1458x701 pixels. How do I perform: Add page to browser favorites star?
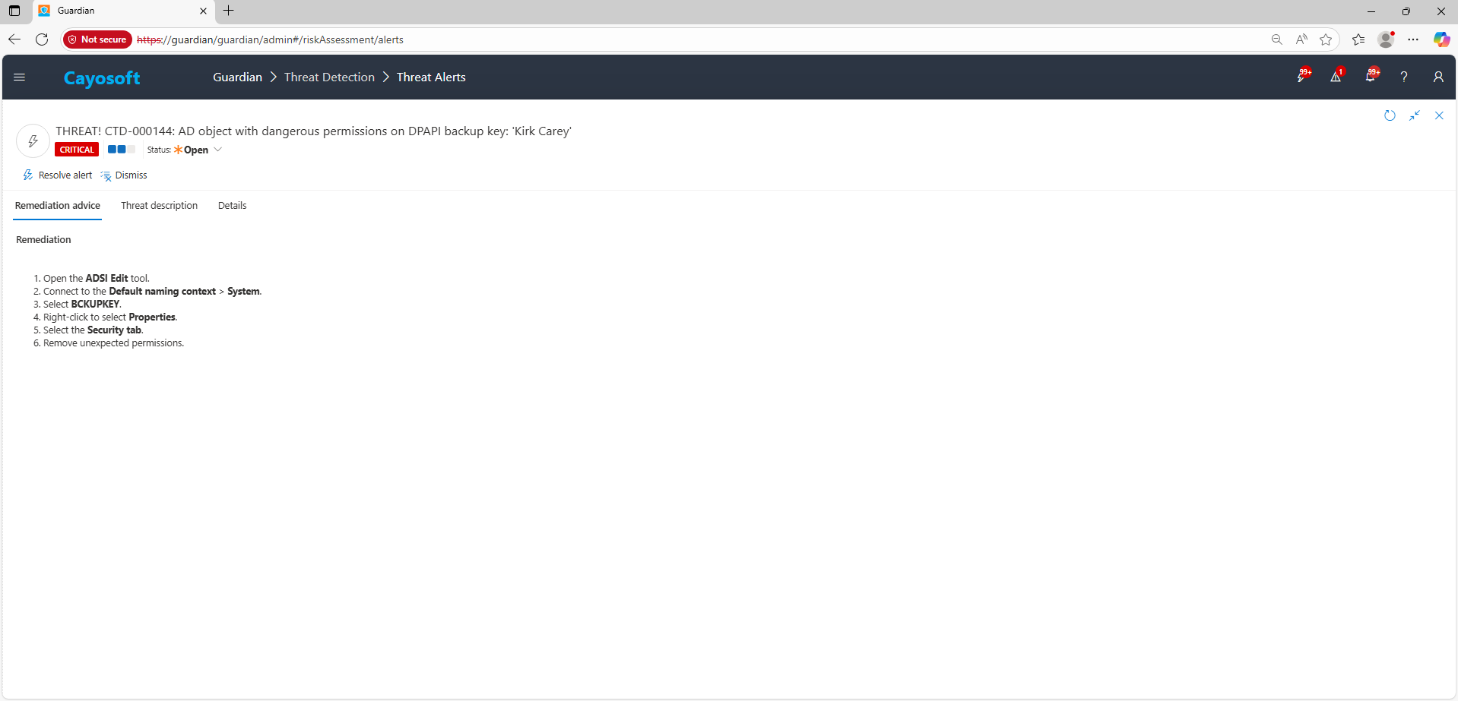coord(1326,39)
